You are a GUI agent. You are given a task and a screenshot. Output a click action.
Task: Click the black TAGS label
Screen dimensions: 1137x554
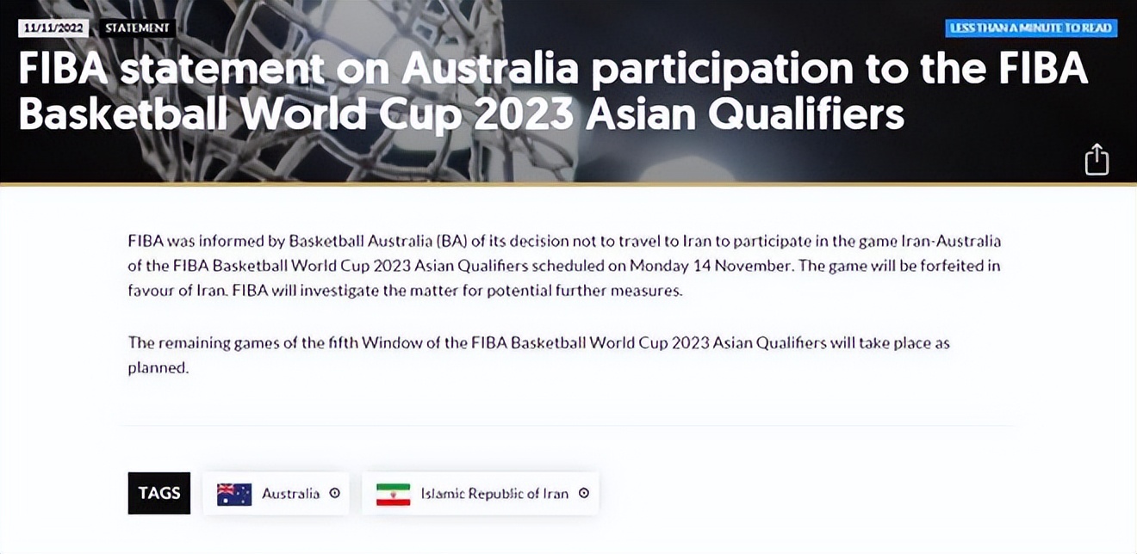tap(159, 493)
